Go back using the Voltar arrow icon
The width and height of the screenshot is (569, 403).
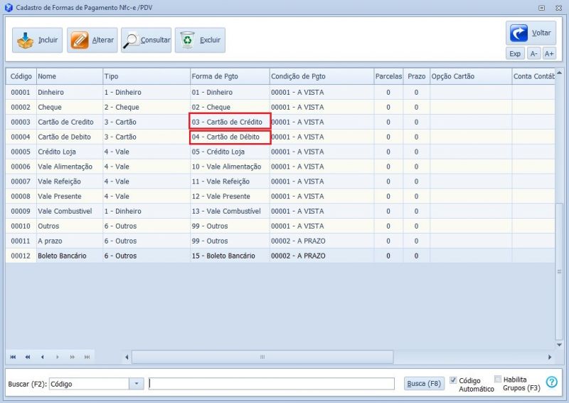(x=519, y=33)
